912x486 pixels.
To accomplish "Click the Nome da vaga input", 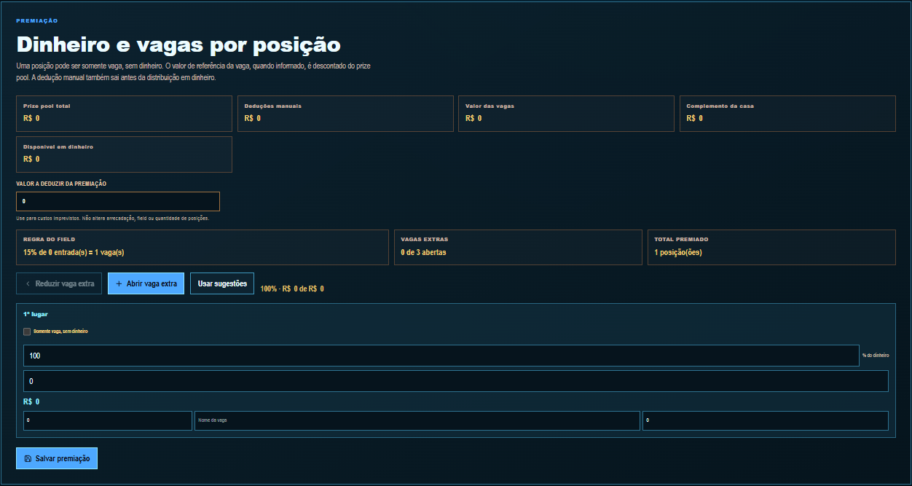I will tap(417, 420).
